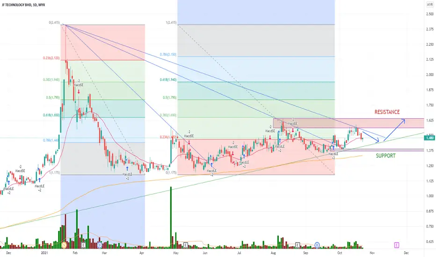
Task: Open the E earnings marker before September
Action: 298,245
